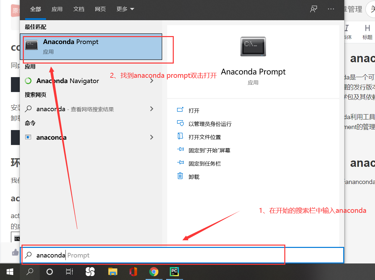Choose 打开文件位置

pyautogui.click(x=205, y=137)
